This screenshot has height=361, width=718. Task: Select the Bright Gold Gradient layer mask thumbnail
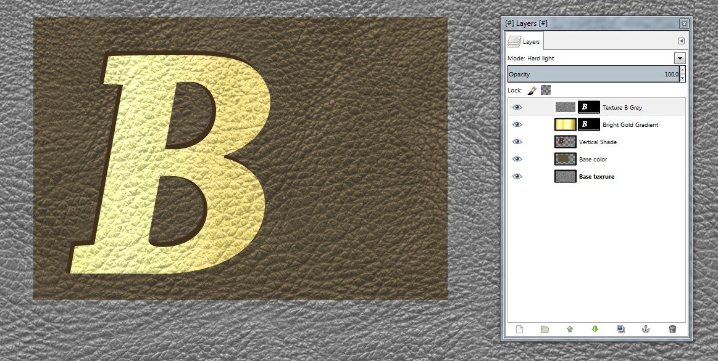tap(589, 124)
